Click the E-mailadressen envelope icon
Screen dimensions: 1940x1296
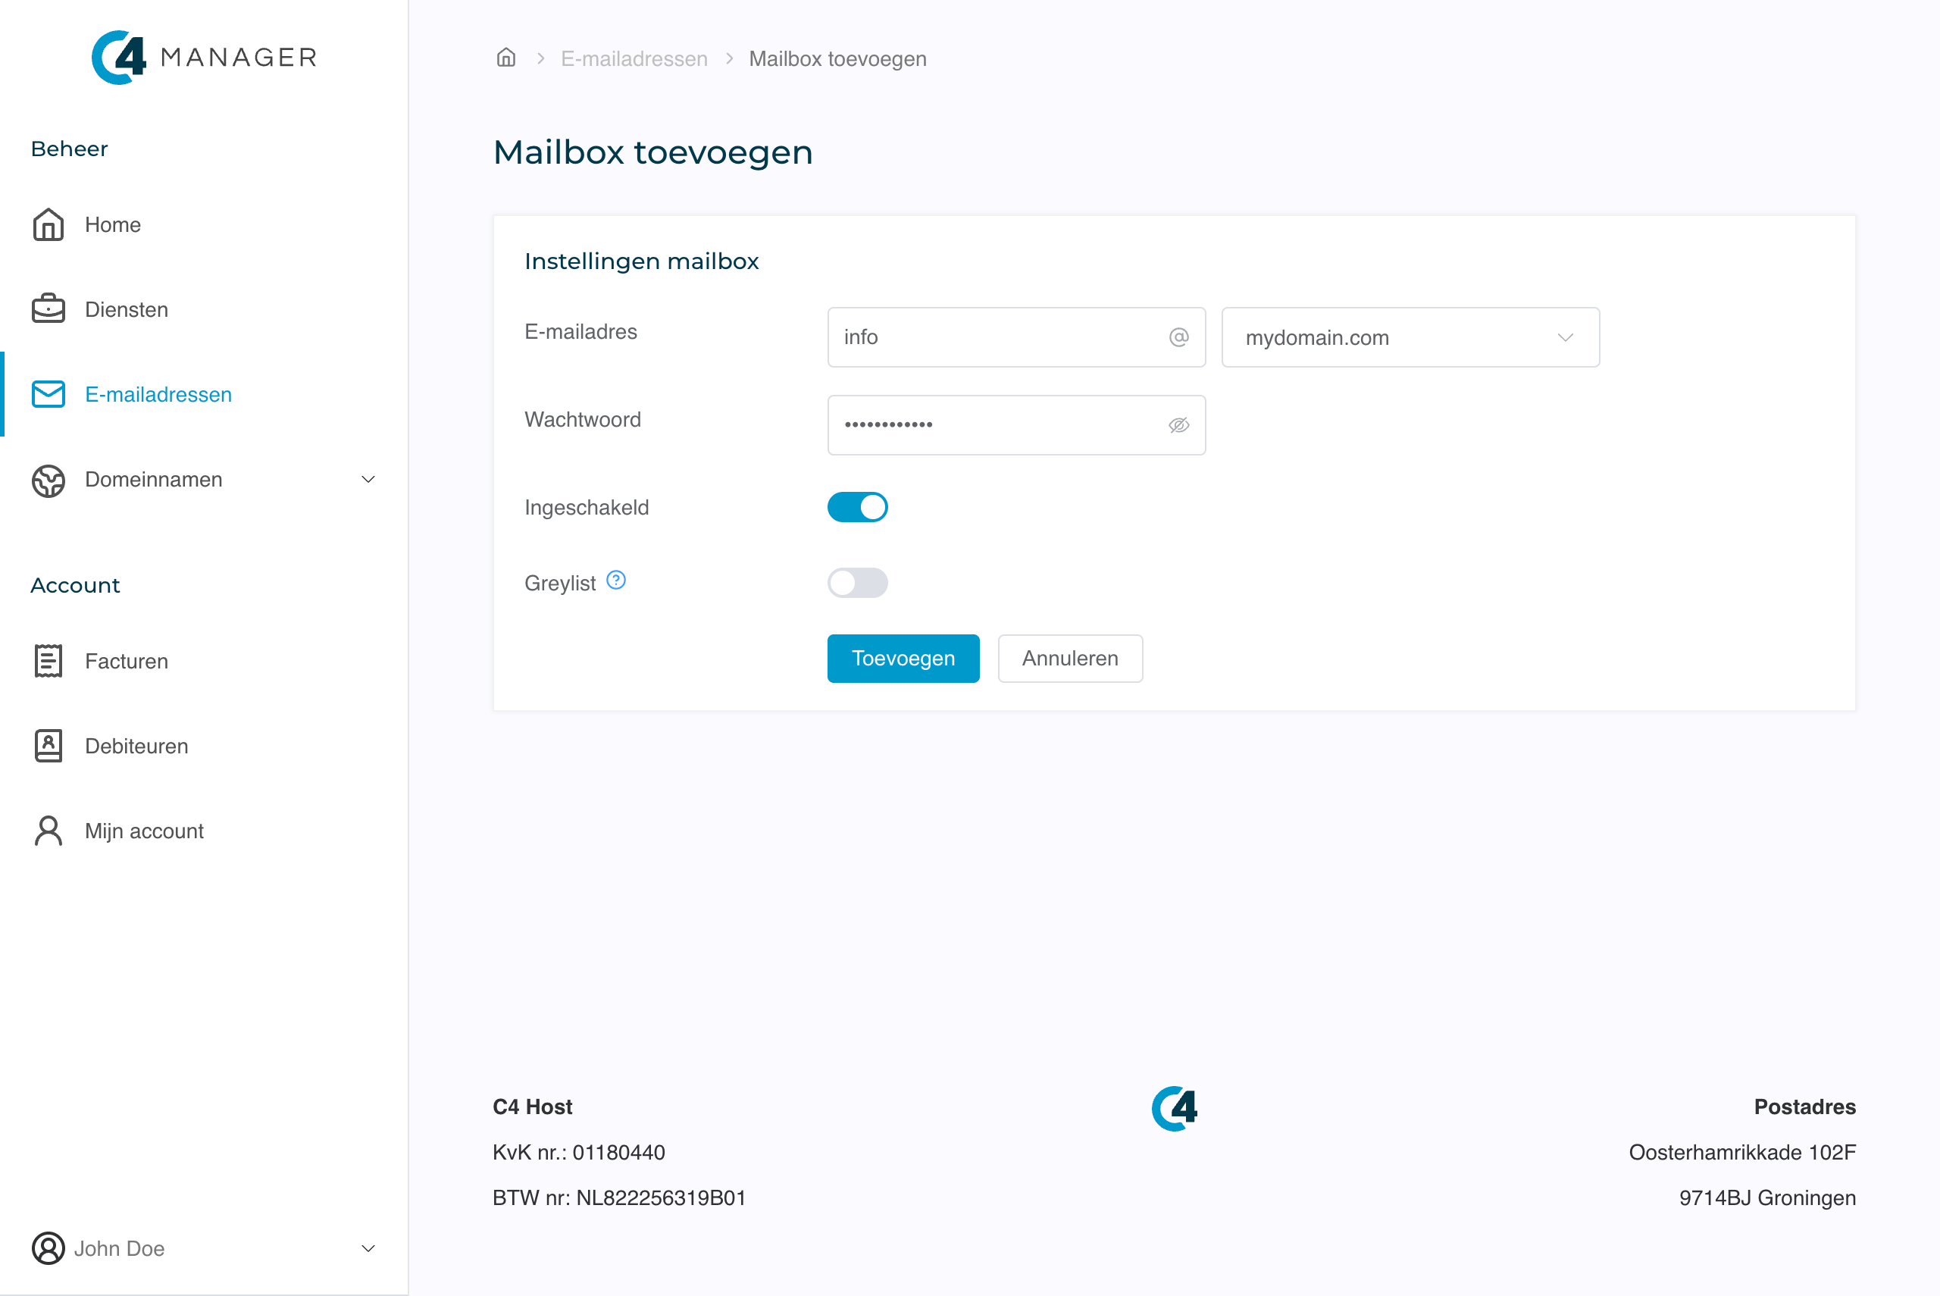[x=47, y=394]
